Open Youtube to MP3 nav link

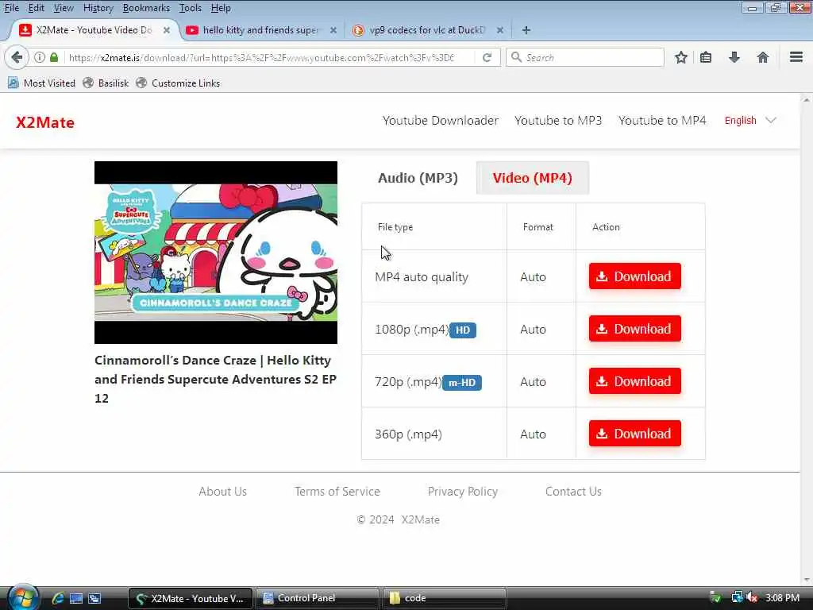558,121
